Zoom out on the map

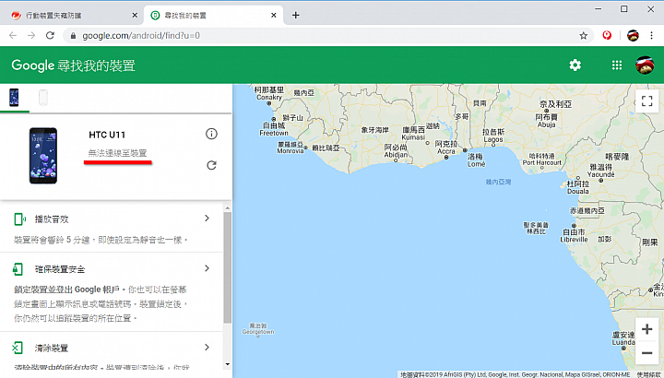646,353
